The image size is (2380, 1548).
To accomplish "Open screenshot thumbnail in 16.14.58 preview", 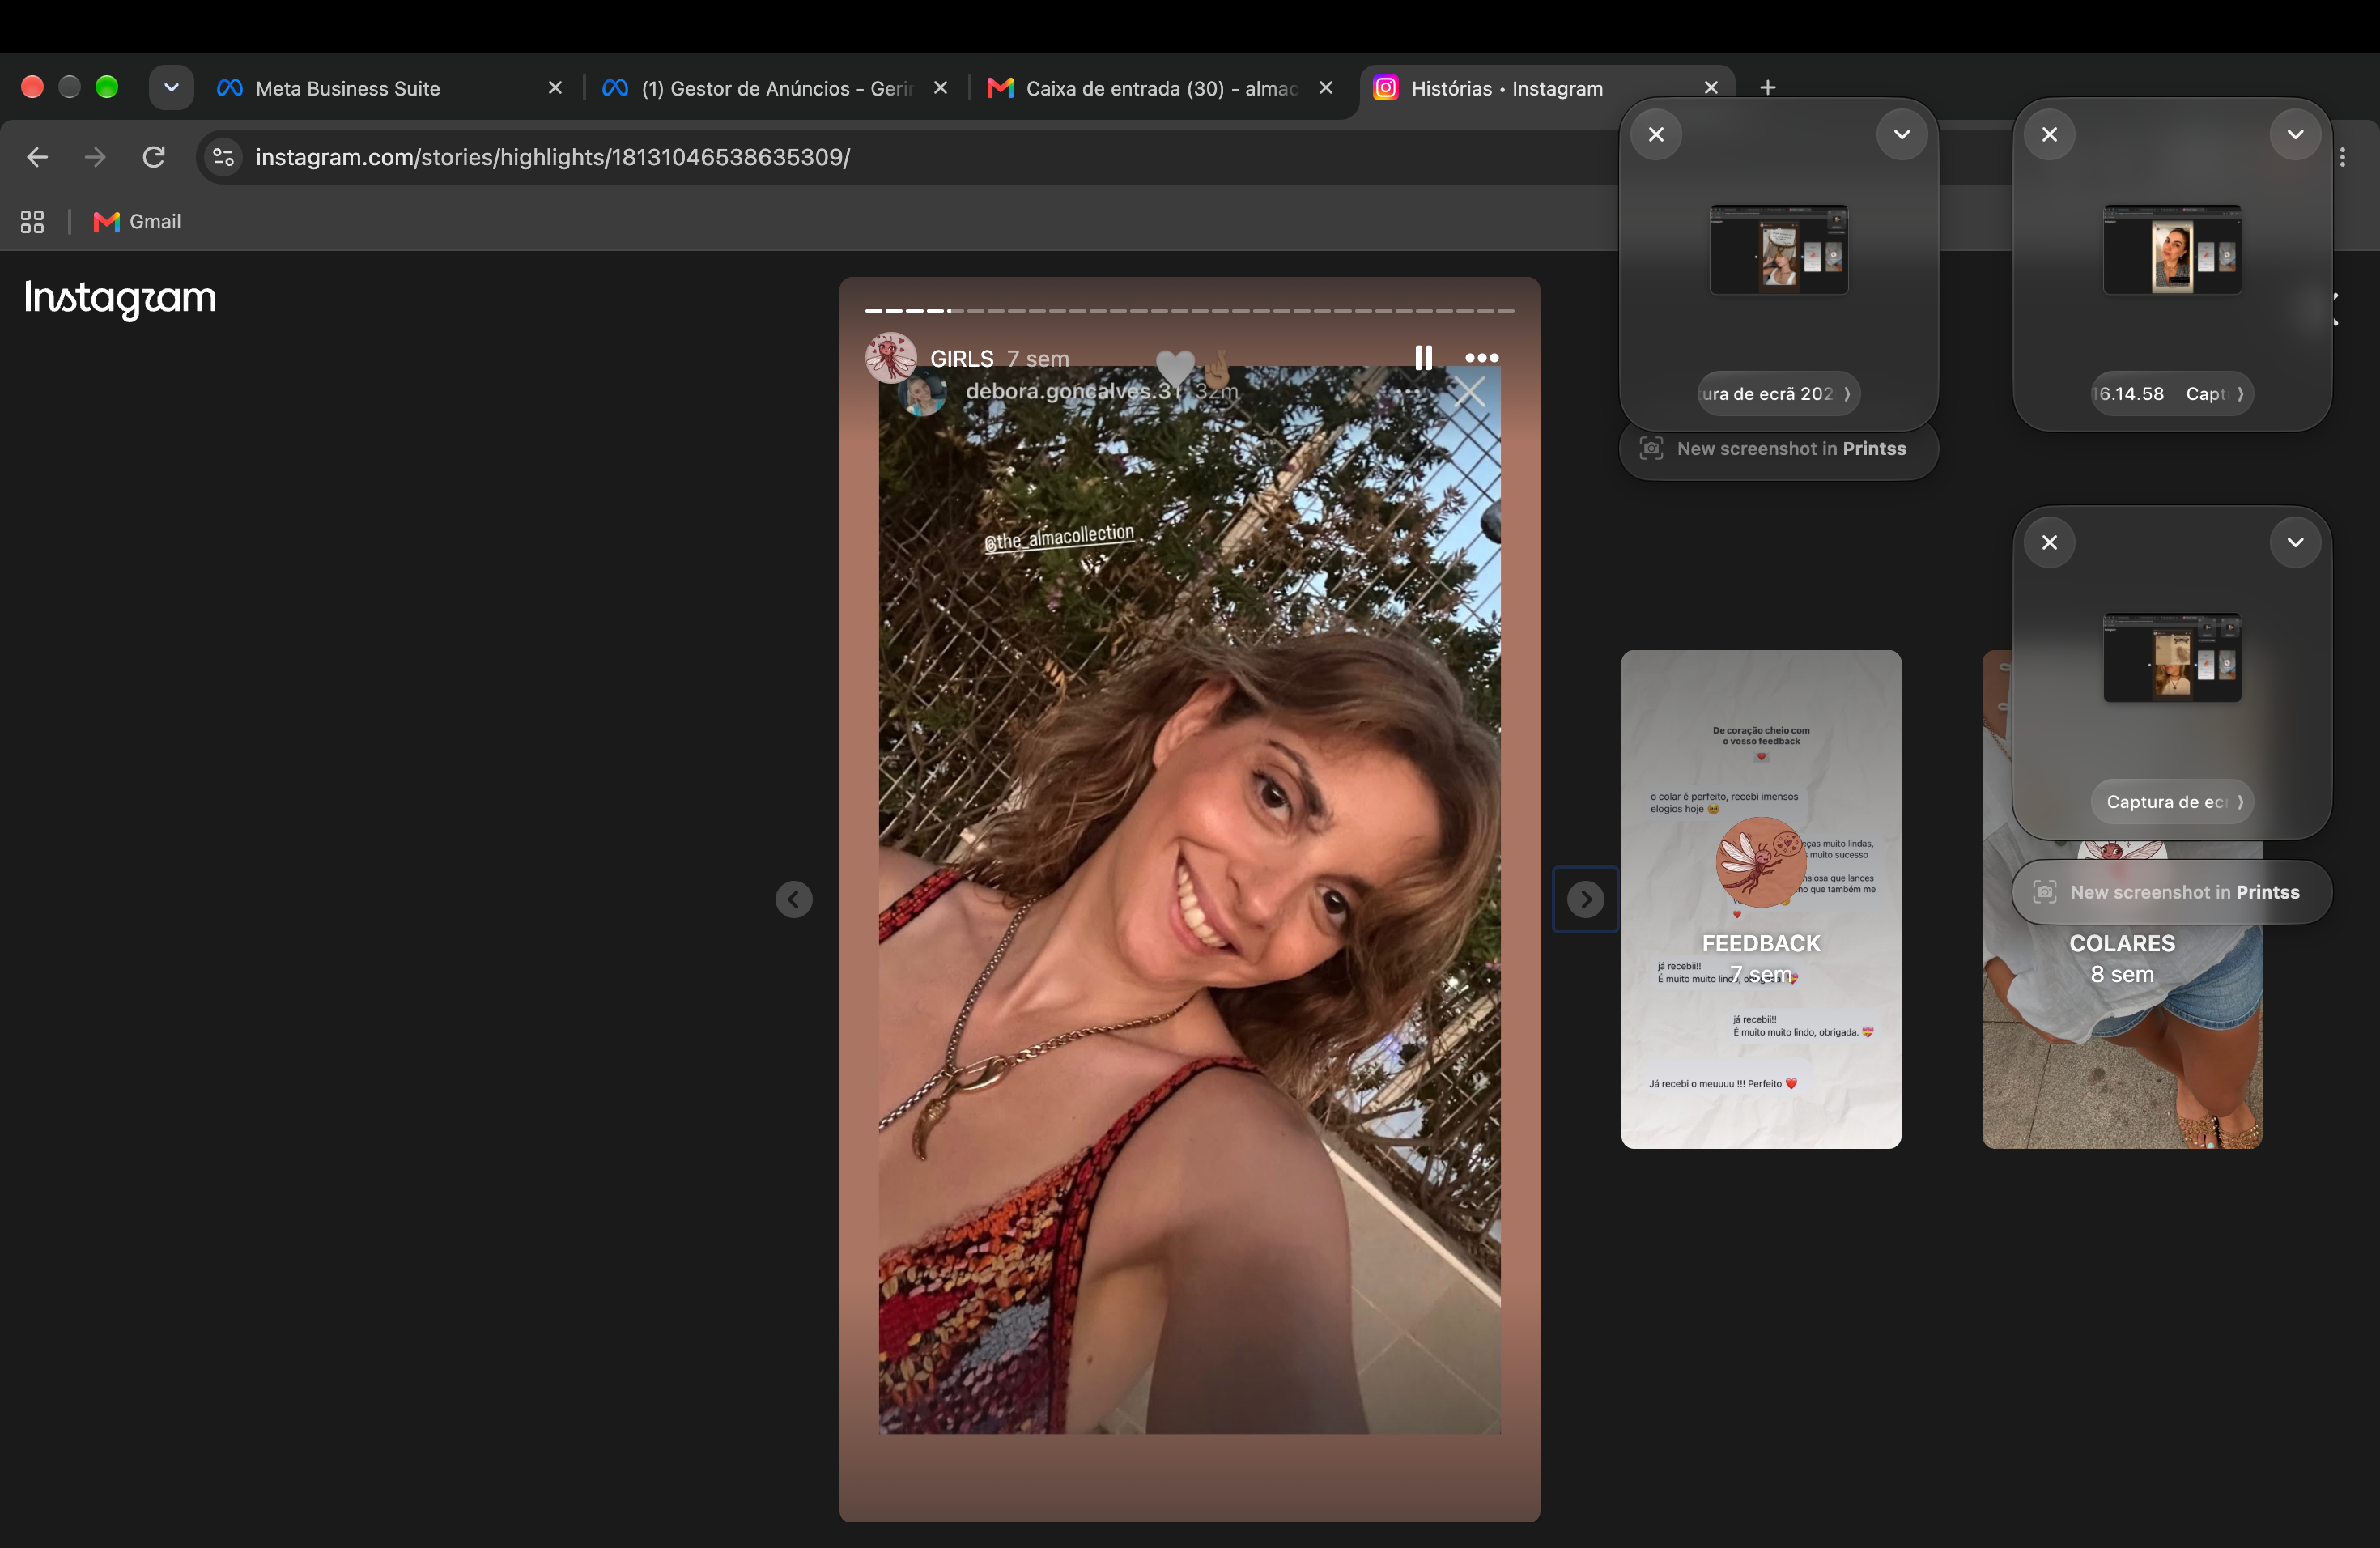I will point(2172,249).
